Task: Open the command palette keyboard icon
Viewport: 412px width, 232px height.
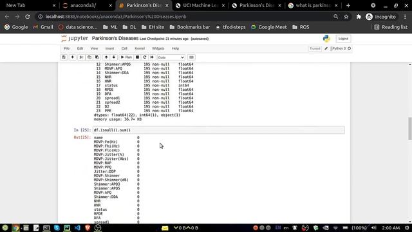Action: (191, 57)
